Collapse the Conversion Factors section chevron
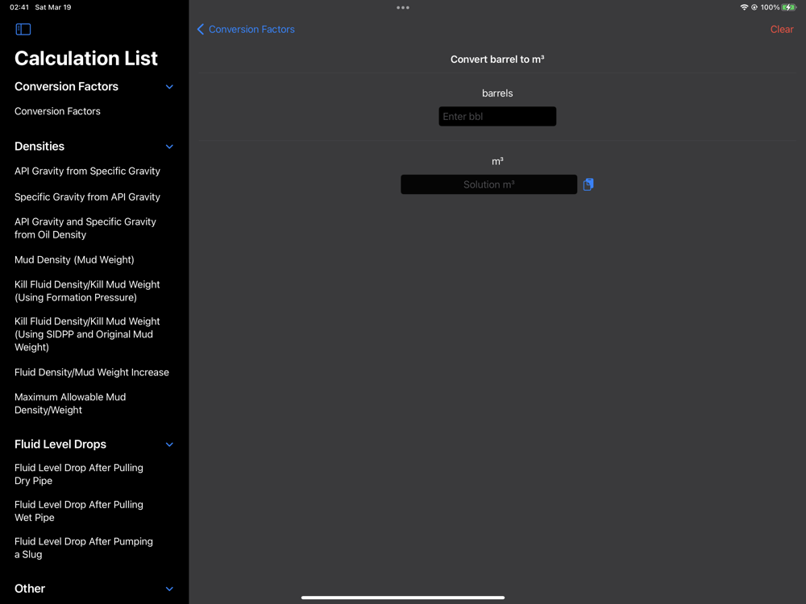Viewport: 806px width, 604px height. [x=169, y=87]
